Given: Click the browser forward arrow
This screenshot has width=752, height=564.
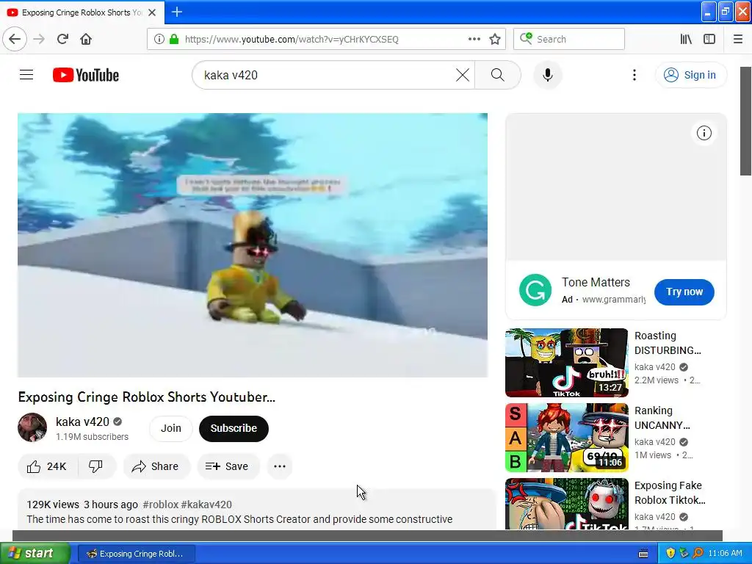Looking at the screenshot, I should [x=39, y=39].
